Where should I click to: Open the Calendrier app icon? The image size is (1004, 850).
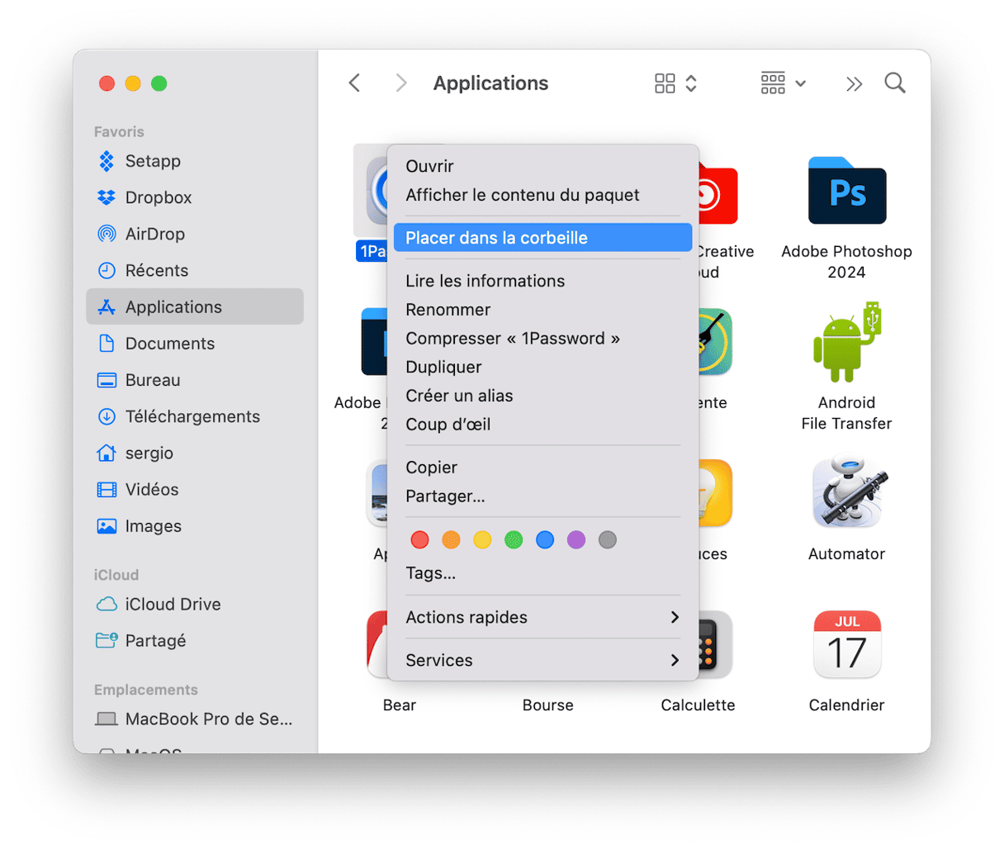tap(846, 645)
